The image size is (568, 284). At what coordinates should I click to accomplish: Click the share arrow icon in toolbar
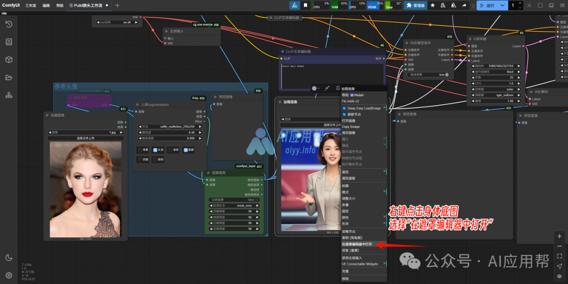464,5
